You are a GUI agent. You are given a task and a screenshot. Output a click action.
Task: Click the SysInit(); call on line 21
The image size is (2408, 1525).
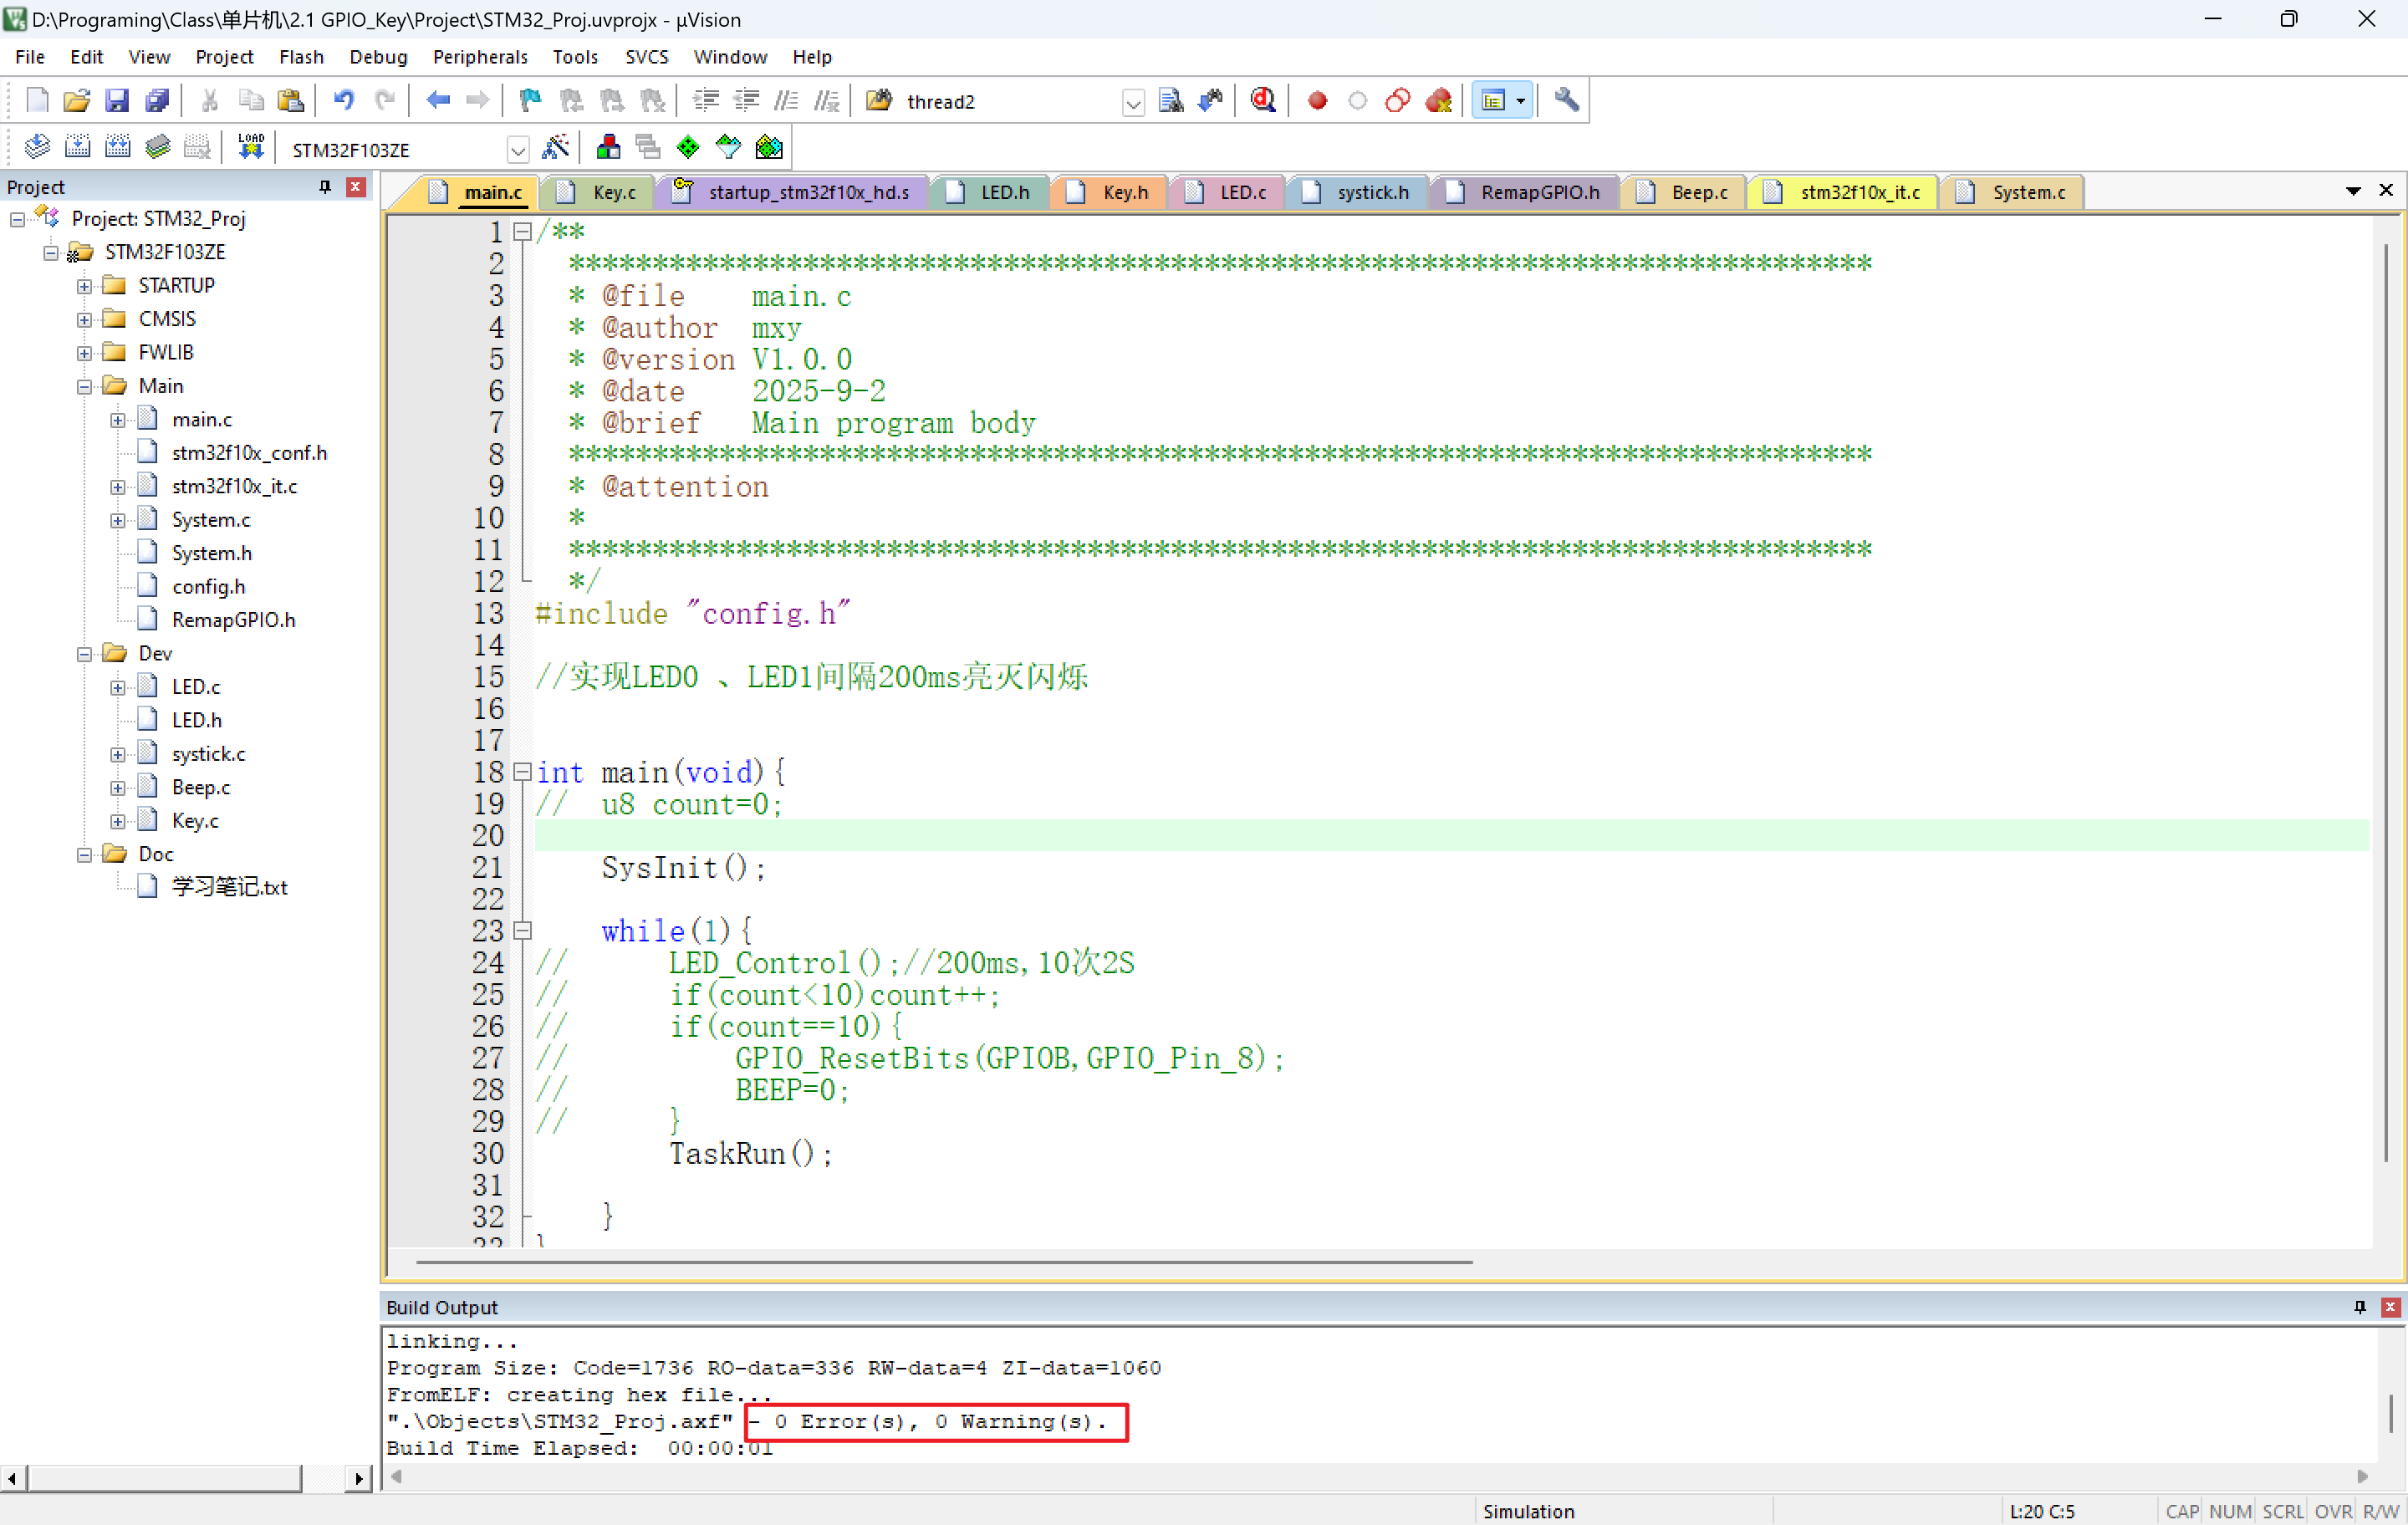(x=684, y=868)
